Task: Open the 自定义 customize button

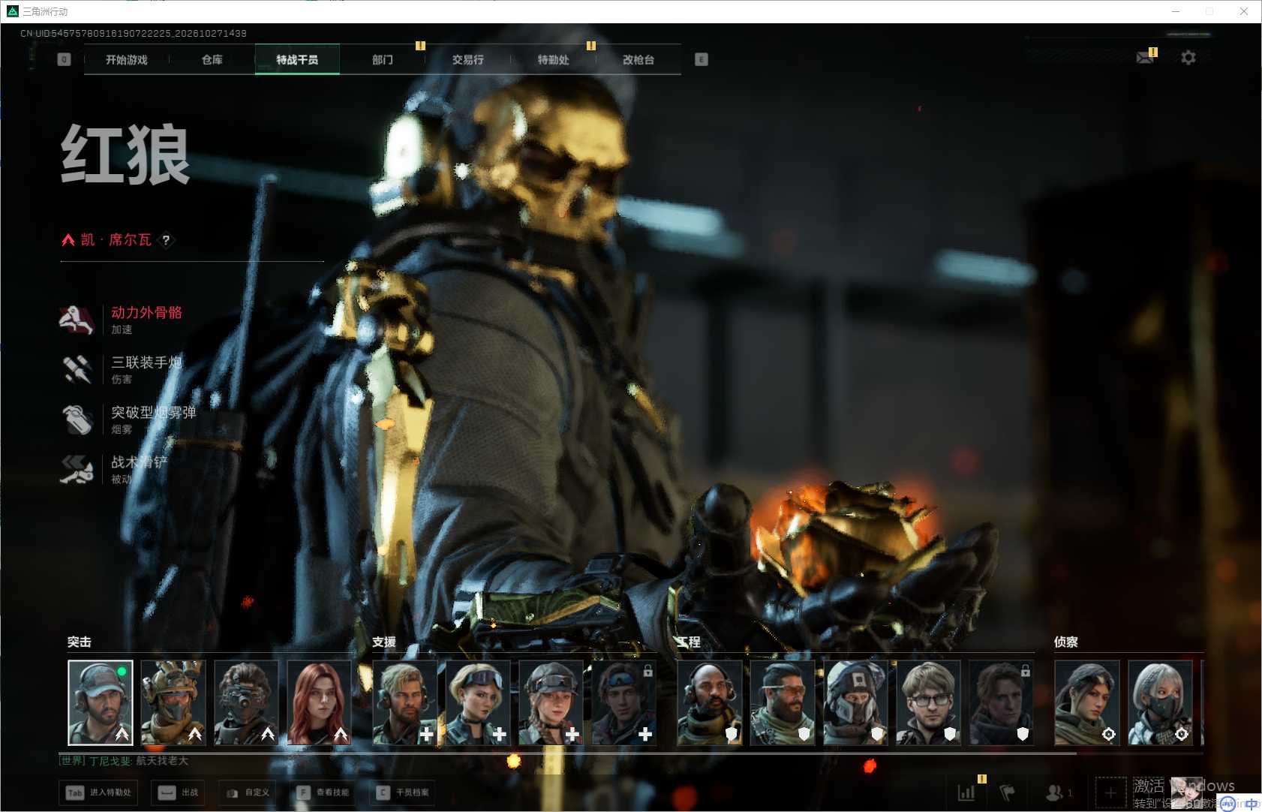Action: pos(248,792)
